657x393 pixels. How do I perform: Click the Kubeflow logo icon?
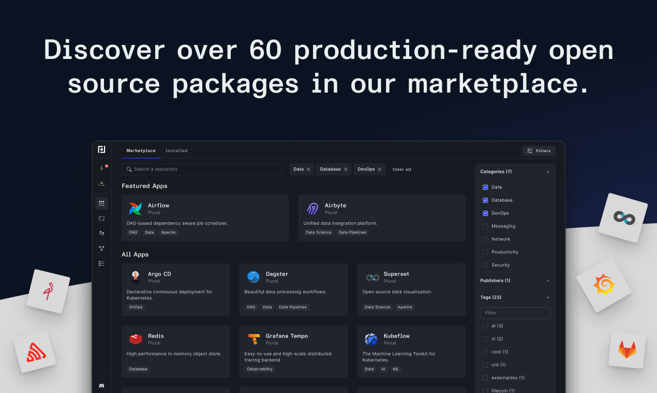[x=371, y=339]
